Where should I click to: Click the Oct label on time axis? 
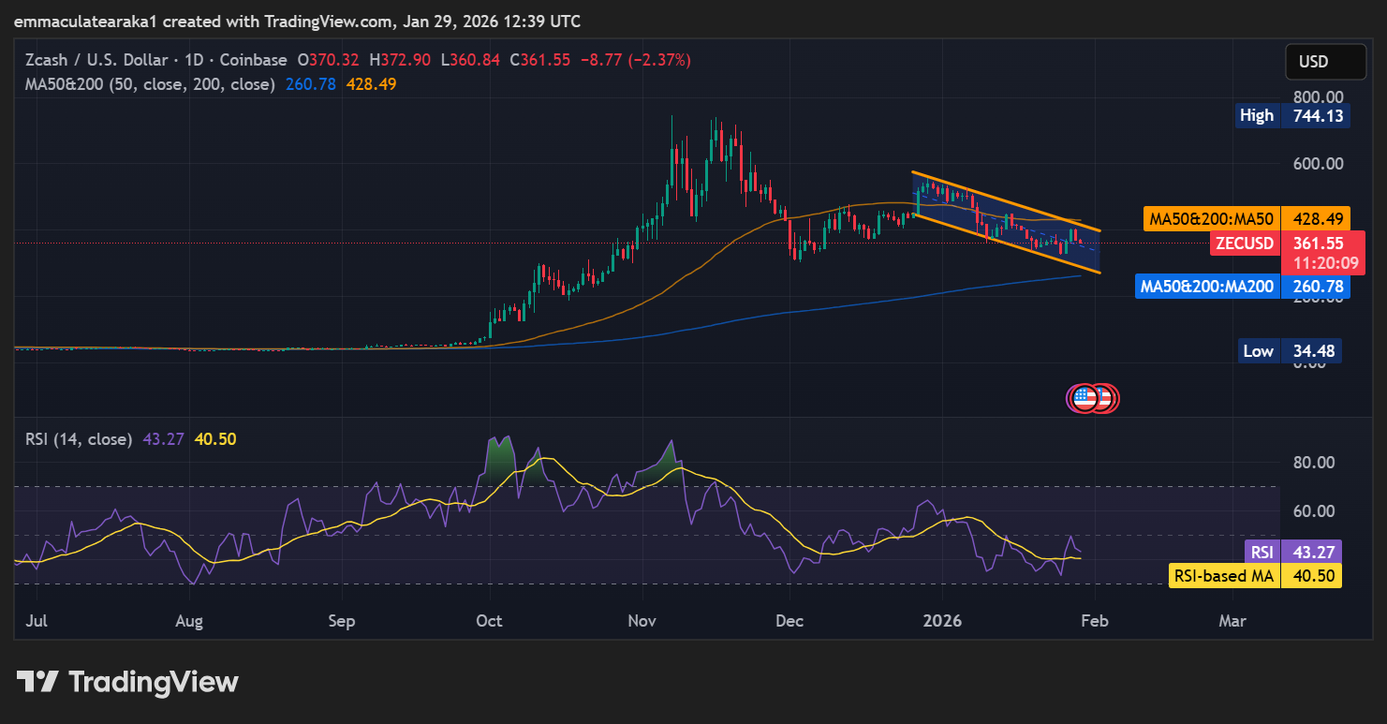coord(489,621)
